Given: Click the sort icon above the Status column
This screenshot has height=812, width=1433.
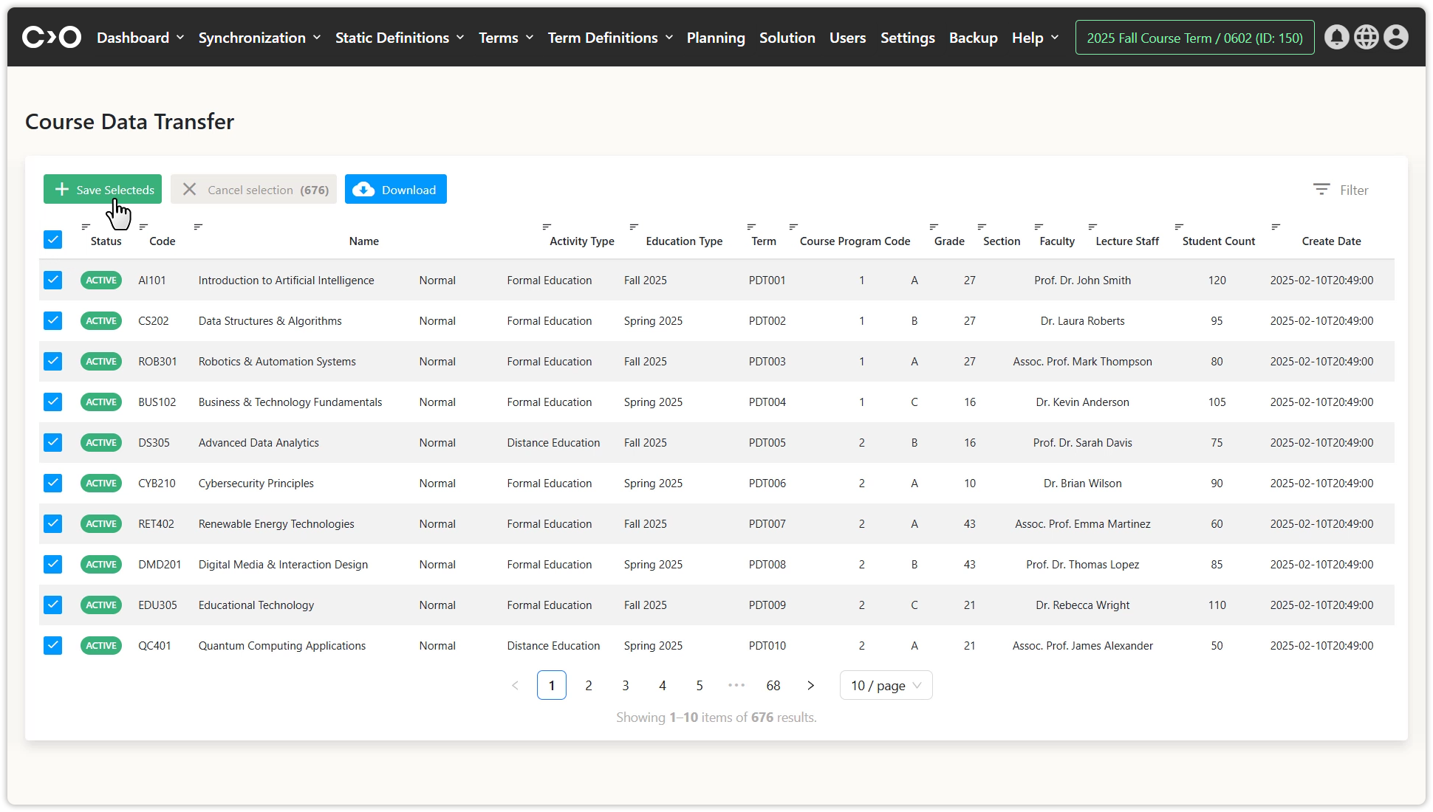Looking at the screenshot, I should click(86, 227).
